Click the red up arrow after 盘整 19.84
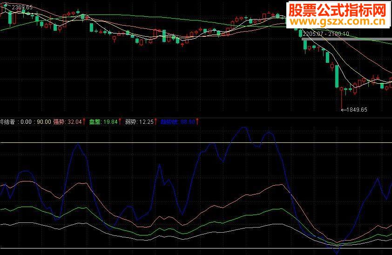The height and width of the screenshot is (255, 392). click(x=120, y=121)
